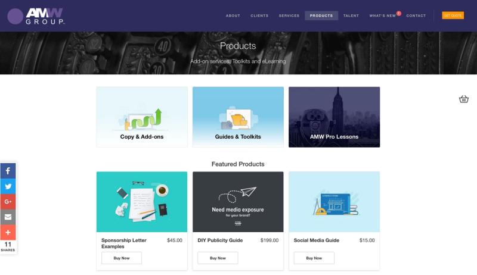Click the $15.00 price text
This screenshot has width=477, height=275.
367,240
